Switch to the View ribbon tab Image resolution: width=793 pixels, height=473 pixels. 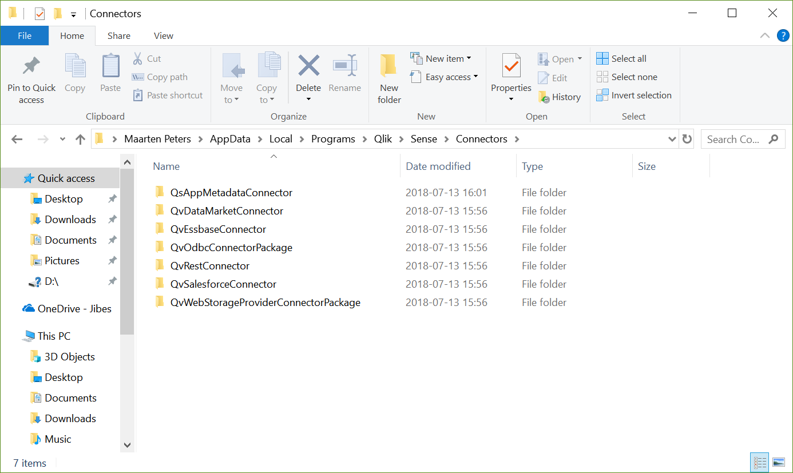point(163,35)
